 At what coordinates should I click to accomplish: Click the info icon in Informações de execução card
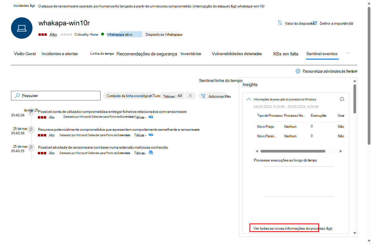coord(342,99)
